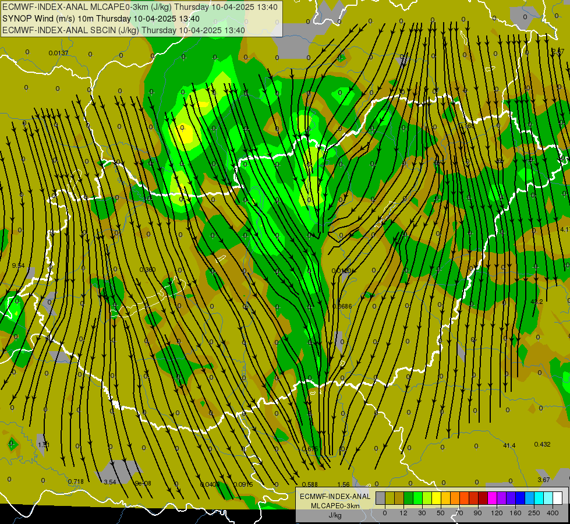Click the gray swatch in the color legend

[x=381, y=498]
